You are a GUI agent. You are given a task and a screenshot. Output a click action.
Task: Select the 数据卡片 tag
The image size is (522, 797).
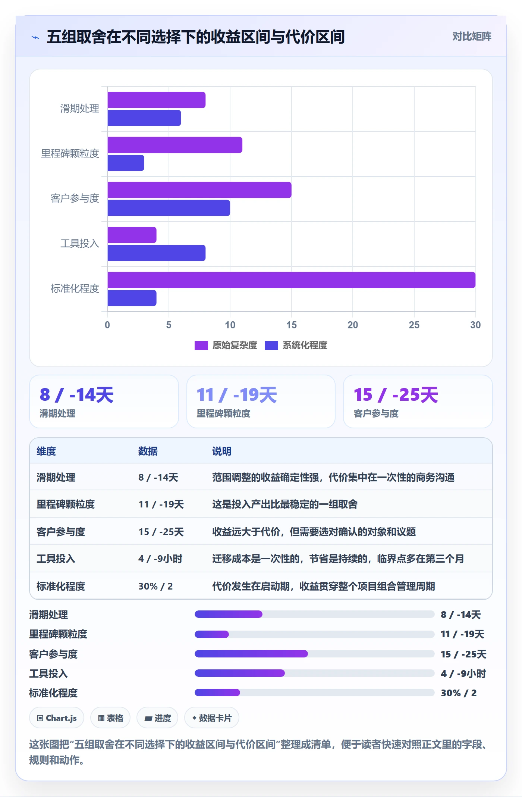[212, 718]
